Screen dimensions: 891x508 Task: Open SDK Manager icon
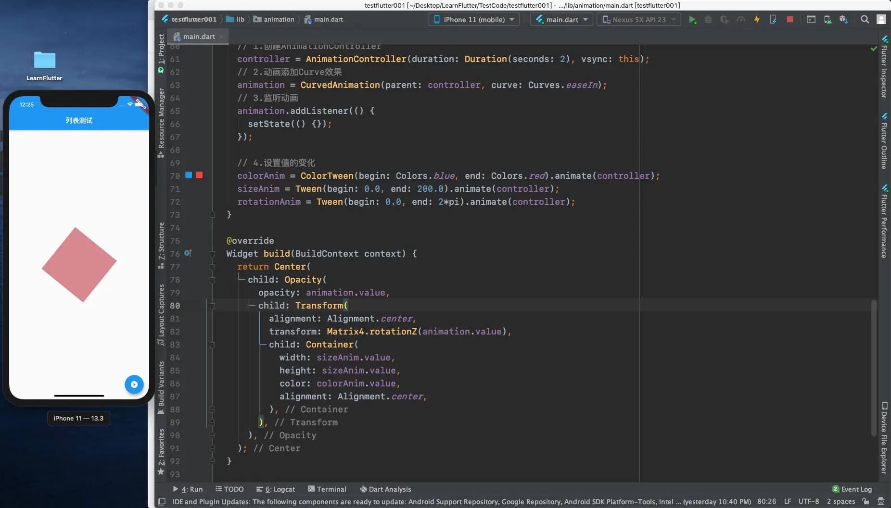[x=843, y=20]
